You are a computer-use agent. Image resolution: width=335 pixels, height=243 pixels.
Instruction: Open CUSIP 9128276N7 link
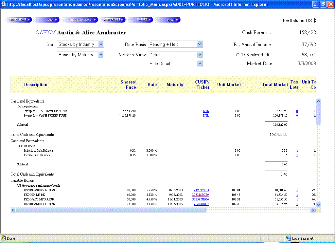click(x=201, y=204)
